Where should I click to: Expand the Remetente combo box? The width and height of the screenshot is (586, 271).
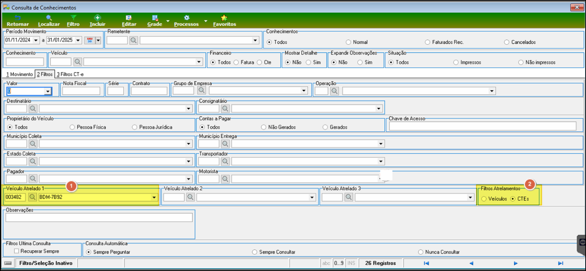pos(255,40)
